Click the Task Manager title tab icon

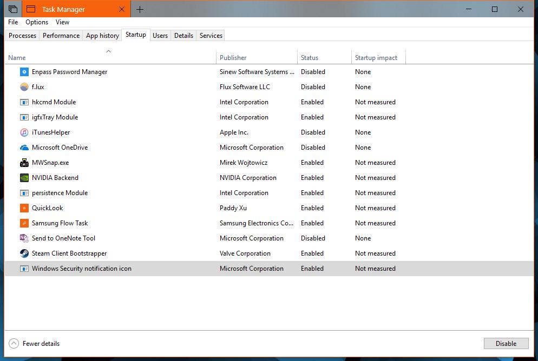pos(31,9)
